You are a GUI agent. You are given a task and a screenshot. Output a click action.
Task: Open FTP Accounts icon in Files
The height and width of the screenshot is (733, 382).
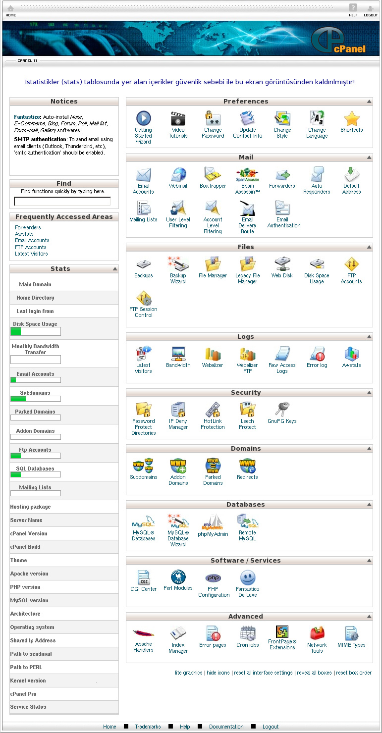pyautogui.click(x=352, y=264)
